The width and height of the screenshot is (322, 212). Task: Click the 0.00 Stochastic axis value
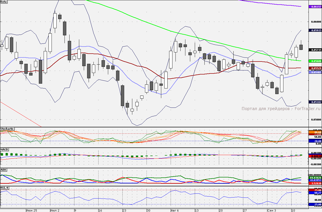318,144
